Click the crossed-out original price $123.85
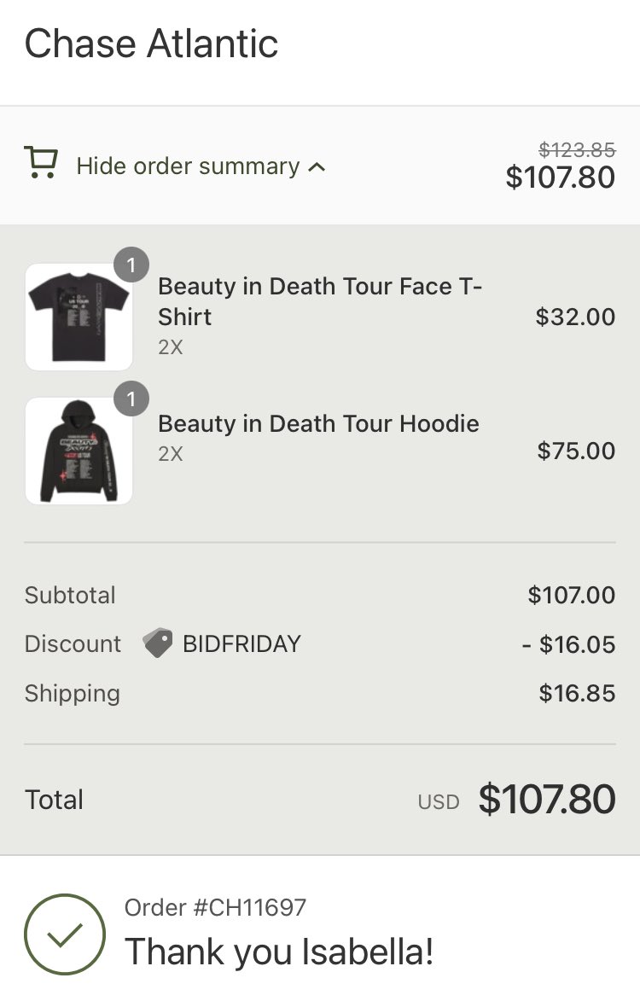 point(577,149)
